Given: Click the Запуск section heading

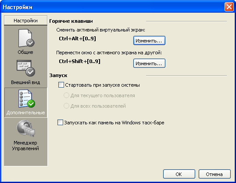Looking at the screenshot, I should click(x=58, y=75).
